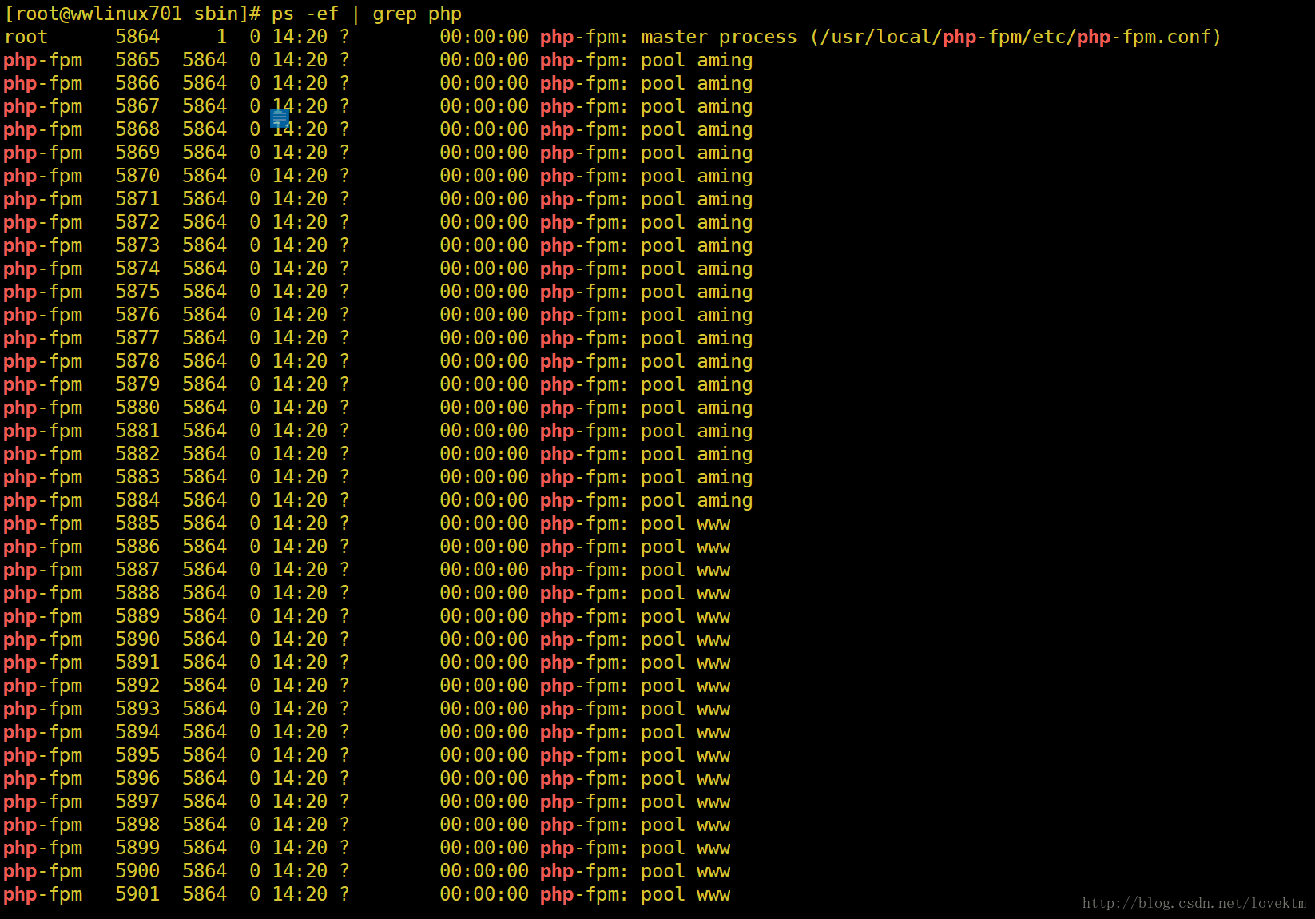The width and height of the screenshot is (1315, 919).
Task: Click PID 5893
Action: (137, 709)
